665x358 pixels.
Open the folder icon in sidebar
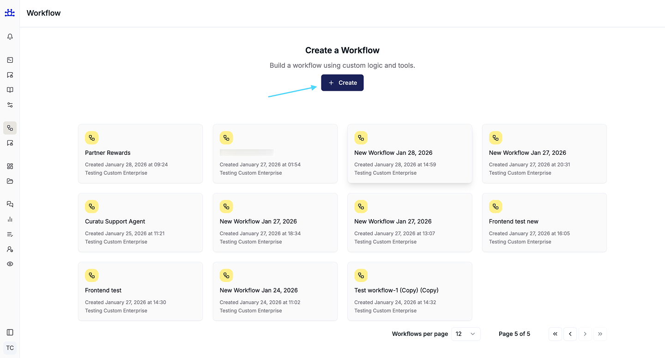pyautogui.click(x=10, y=181)
